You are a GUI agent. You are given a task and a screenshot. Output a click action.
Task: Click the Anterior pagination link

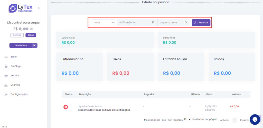(x=225, y=120)
